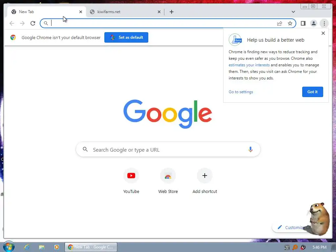This screenshot has width=336, height=252.
Task: Close the New Tab tab
Action: point(81,12)
